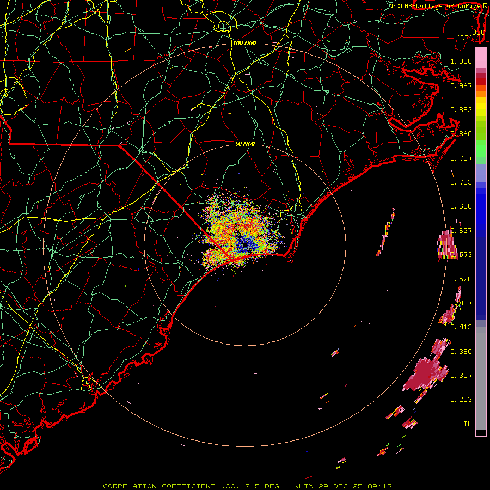The width and height of the screenshot is (490, 490).
Task: Click the 0.627 color scale value
Action: [461, 231]
